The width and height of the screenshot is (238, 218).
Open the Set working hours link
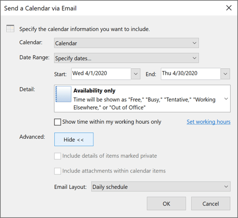click(x=208, y=122)
